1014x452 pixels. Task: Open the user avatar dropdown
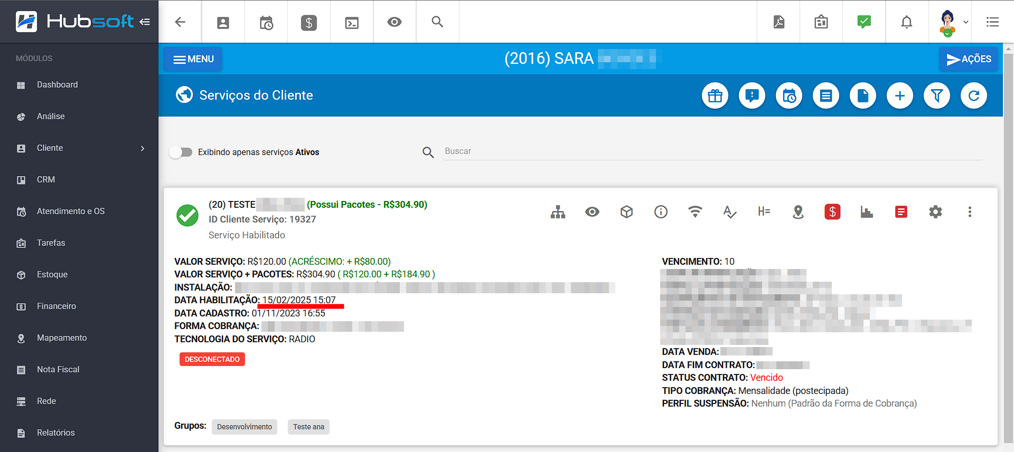(953, 22)
